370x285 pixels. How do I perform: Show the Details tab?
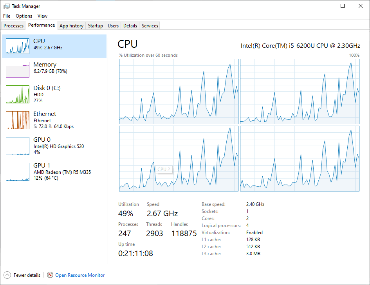click(x=130, y=26)
